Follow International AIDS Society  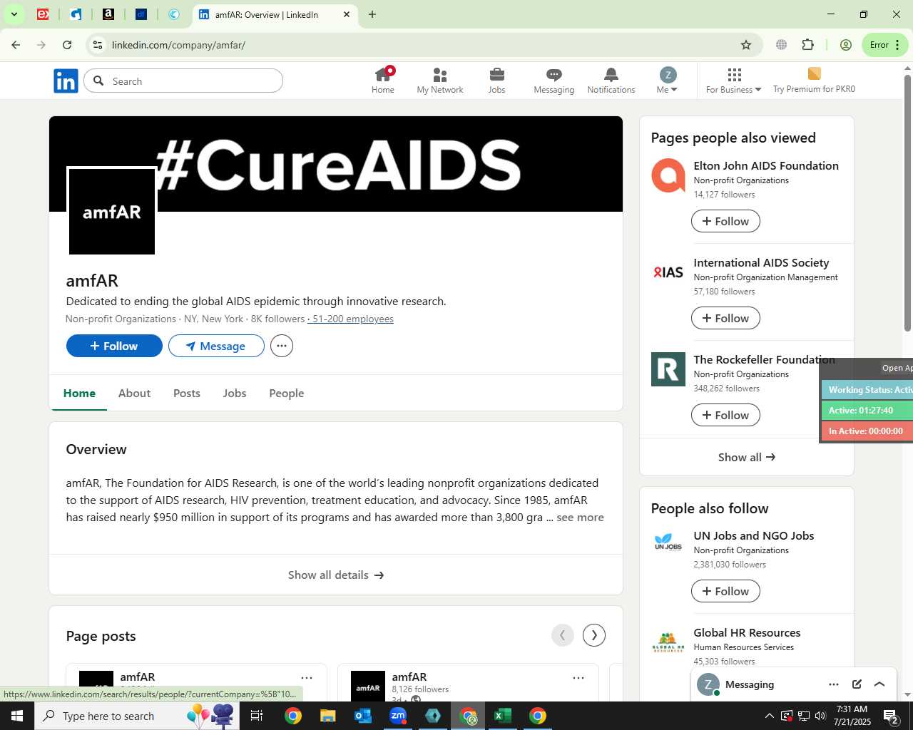725,318
